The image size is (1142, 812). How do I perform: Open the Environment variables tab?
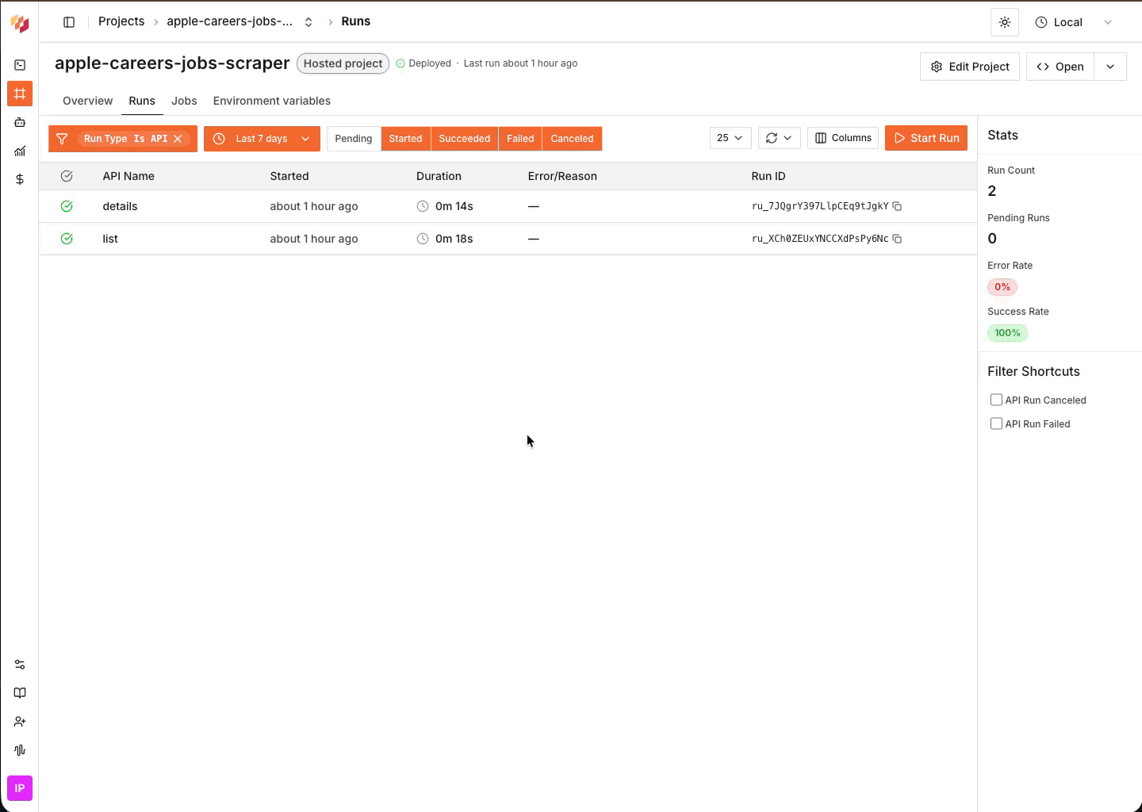[272, 101]
